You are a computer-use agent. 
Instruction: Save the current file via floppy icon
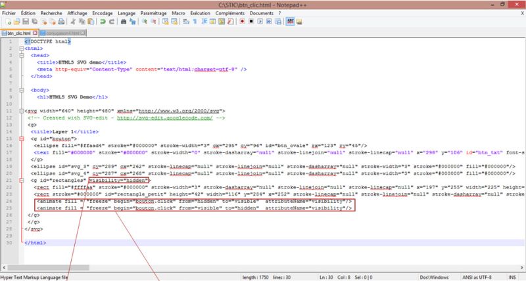[x=26, y=22]
